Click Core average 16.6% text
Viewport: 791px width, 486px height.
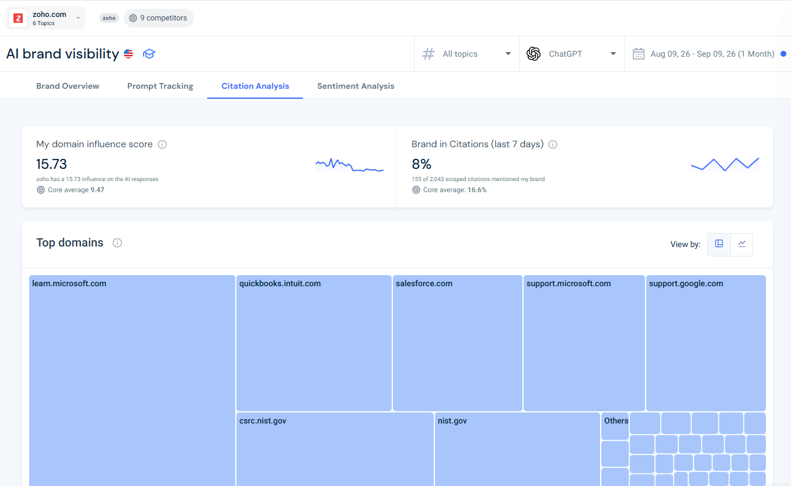(455, 190)
